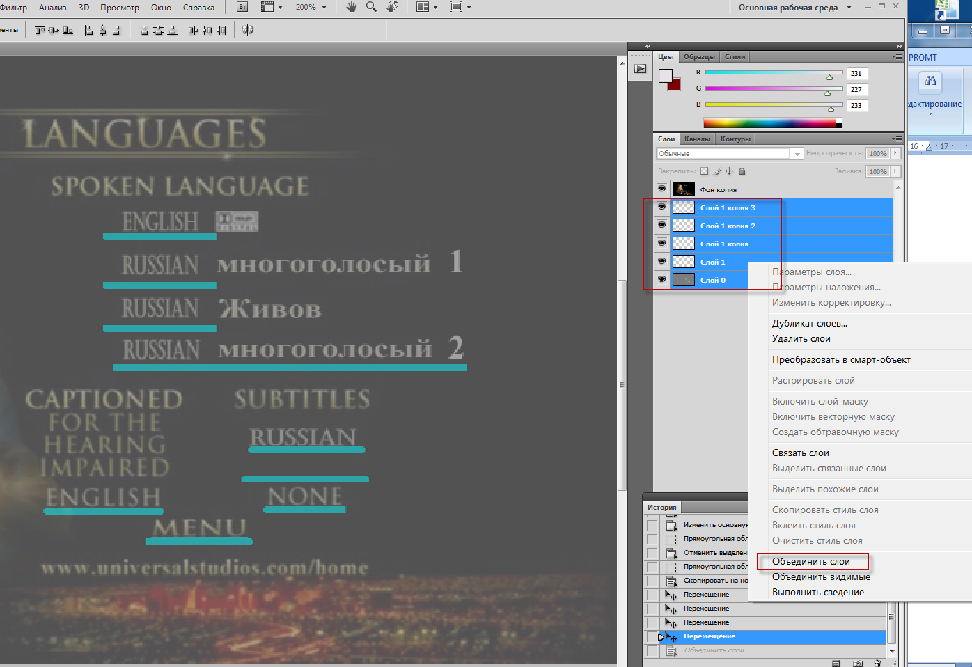
Task: Choose 'Дубликат слоев...' from context menu
Action: (810, 323)
